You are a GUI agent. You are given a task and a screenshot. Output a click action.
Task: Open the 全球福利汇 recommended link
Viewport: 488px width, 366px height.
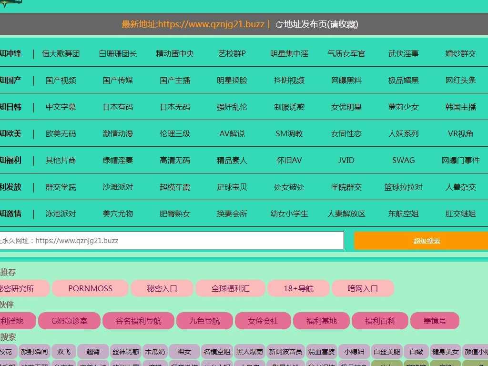pyautogui.click(x=230, y=288)
